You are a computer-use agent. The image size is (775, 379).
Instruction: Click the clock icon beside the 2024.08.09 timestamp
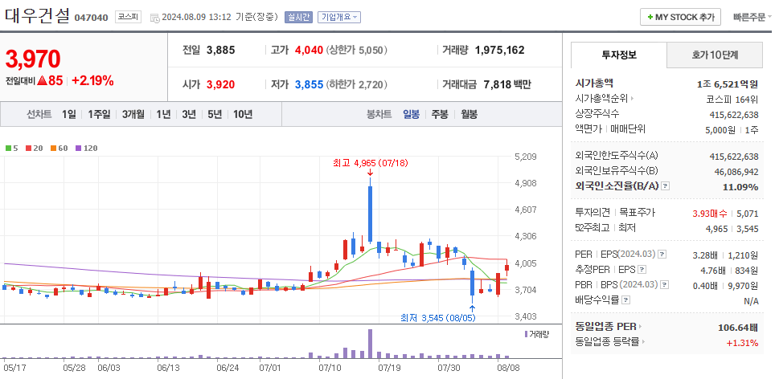[x=154, y=18]
